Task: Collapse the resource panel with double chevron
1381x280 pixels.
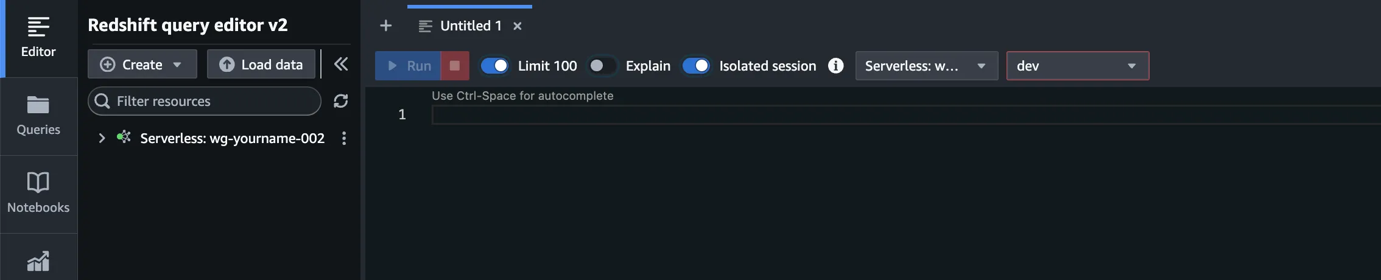Action: coord(341,64)
